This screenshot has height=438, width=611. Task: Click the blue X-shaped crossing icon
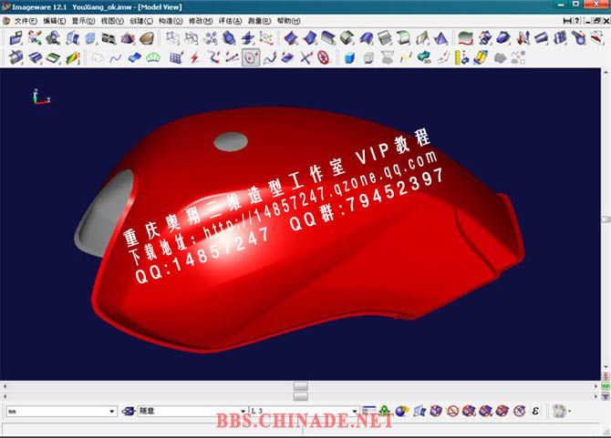pos(306,58)
